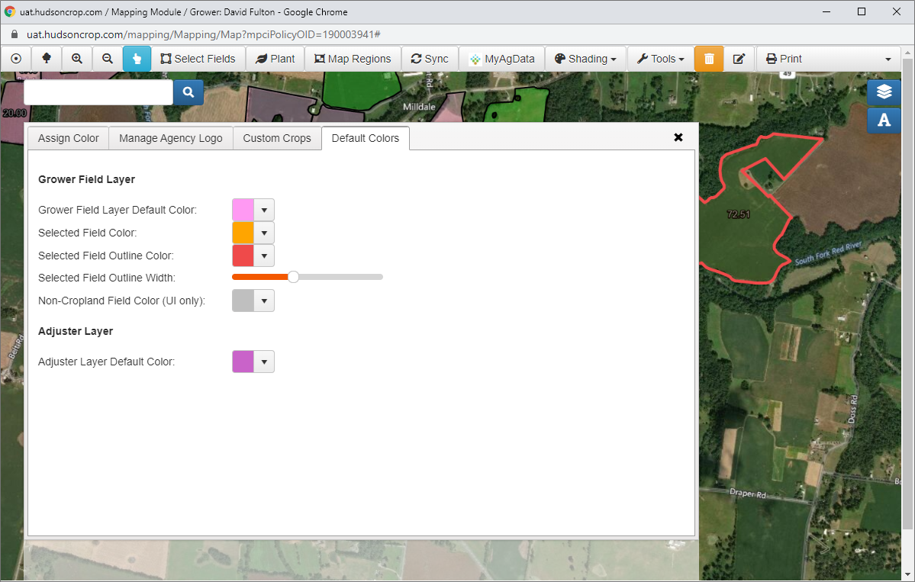This screenshot has width=915, height=582.
Task: Click the Print button
Action: (785, 59)
